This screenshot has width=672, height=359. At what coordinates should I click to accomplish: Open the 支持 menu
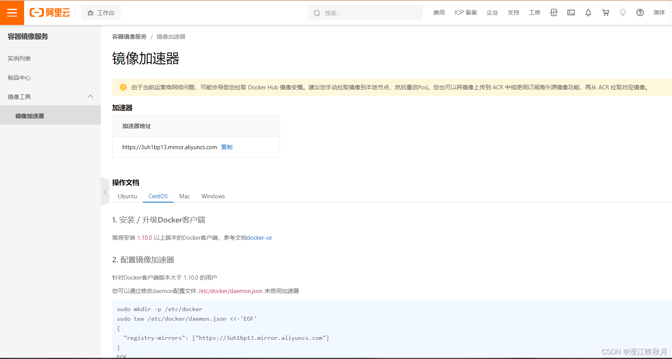pyautogui.click(x=513, y=13)
